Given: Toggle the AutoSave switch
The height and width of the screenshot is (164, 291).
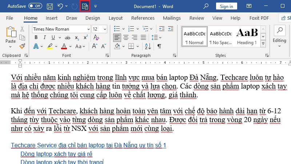Looking at the screenshot, I should point(35,6).
